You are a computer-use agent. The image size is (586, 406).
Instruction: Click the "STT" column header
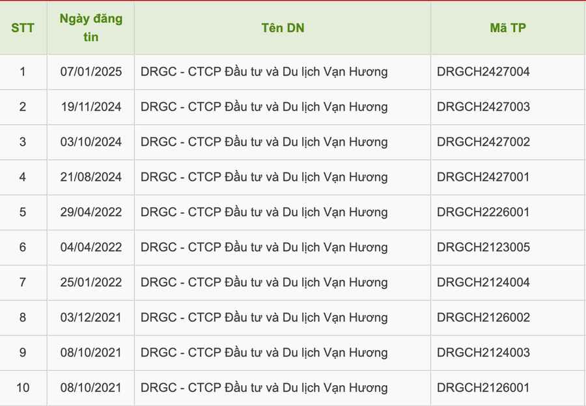(23, 28)
